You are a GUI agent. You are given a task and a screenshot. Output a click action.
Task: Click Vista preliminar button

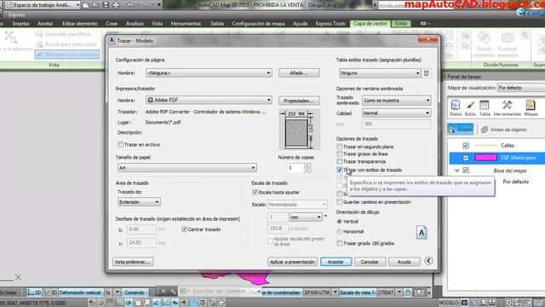[x=133, y=262]
